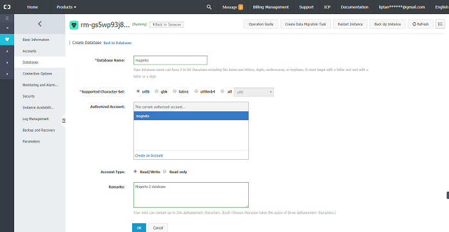Image resolution: width=449 pixels, height=232 pixels.
Task: Select Databases in side menu
Action: (x=40, y=62)
